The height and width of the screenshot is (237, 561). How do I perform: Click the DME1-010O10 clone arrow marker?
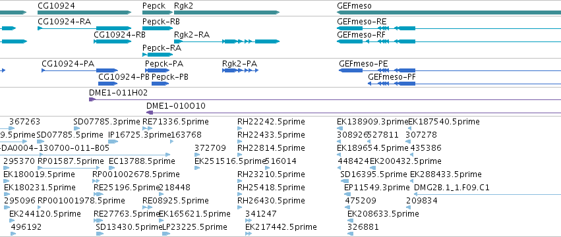[150, 113]
